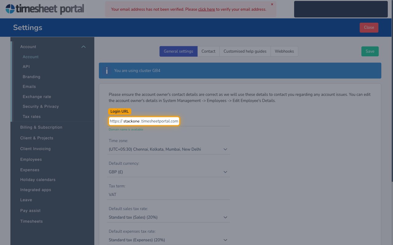Follow the 'click here' verification link

click(x=207, y=9)
